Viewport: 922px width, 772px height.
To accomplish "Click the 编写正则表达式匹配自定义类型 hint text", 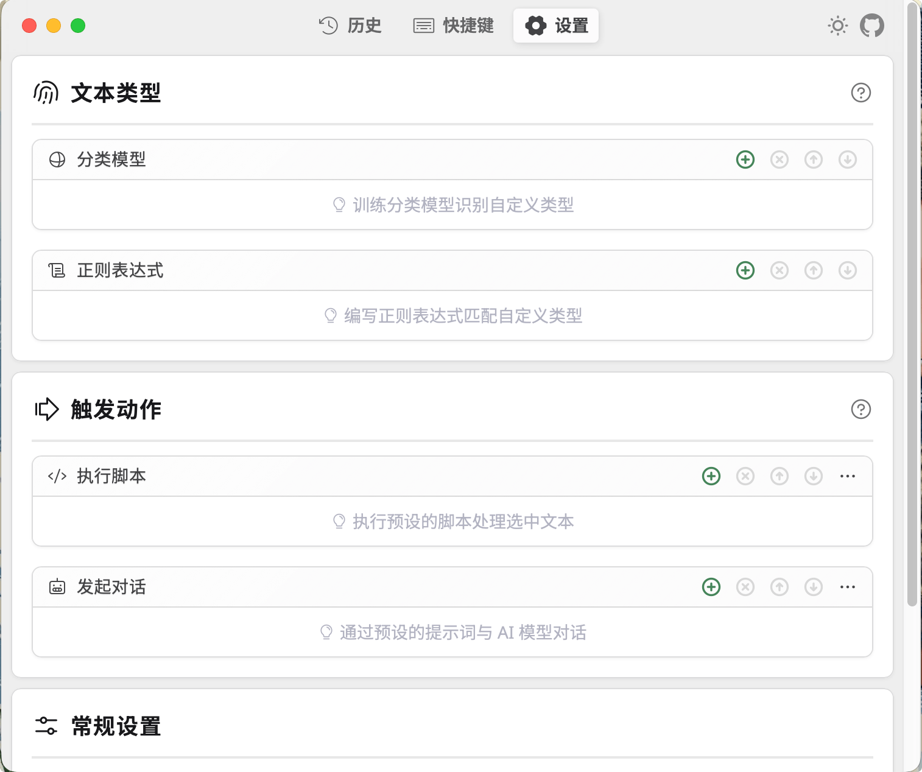I will tap(453, 316).
